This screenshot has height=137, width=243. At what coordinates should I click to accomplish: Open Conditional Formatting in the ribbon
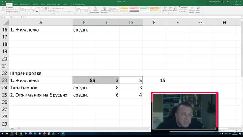(95, 9)
